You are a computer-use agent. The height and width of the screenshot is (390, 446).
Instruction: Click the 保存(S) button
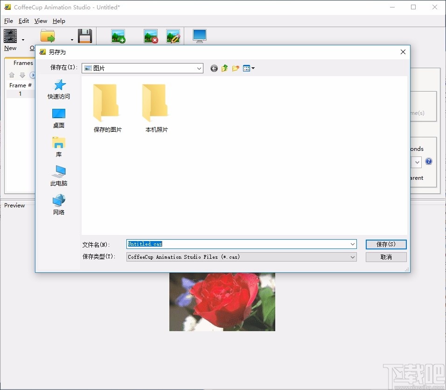(386, 244)
